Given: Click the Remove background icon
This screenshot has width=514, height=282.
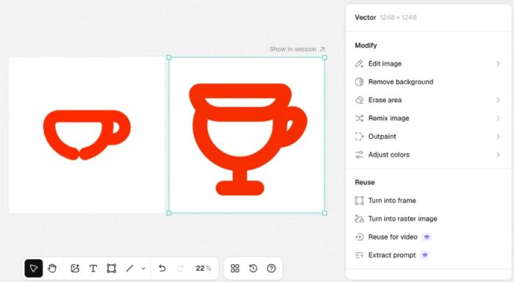Looking at the screenshot, I should 359,82.
